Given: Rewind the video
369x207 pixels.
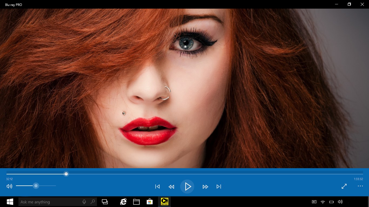Looking at the screenshot, I should pos(171,186).
